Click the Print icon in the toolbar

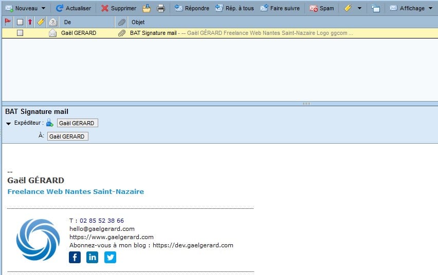[161, 8]
